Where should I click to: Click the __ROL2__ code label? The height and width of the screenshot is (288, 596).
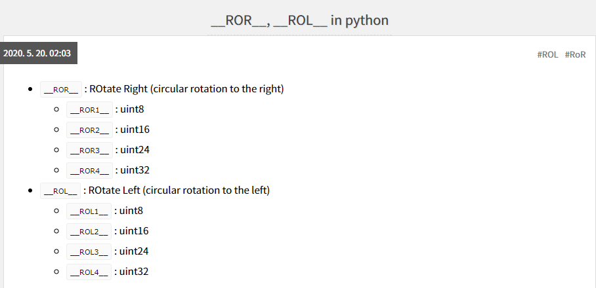point(89,231)
